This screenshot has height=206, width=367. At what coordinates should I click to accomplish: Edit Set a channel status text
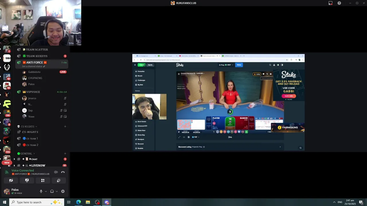[34, 66]
